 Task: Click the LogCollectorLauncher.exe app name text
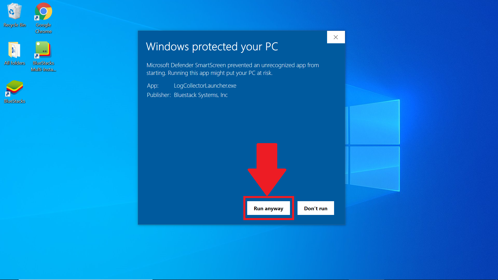(205, 86)
